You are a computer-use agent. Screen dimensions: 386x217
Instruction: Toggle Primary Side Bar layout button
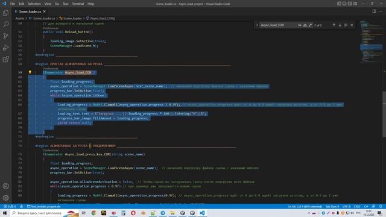(x=339, y=4)
